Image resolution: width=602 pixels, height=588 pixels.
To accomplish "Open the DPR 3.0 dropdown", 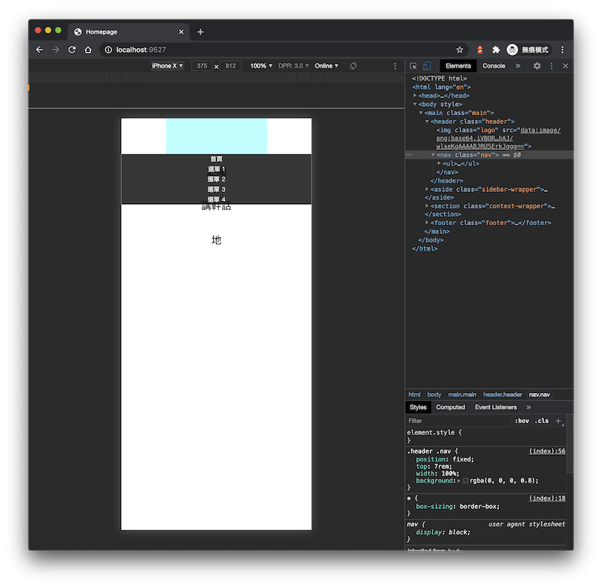I will [293, 66].
